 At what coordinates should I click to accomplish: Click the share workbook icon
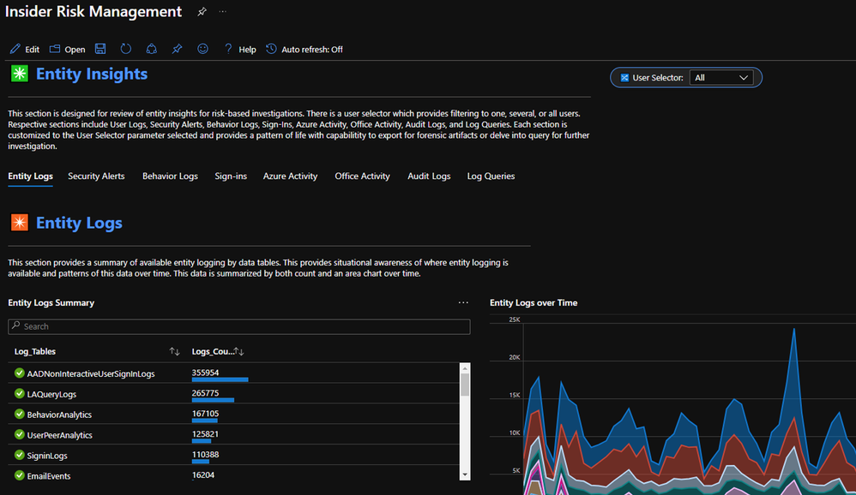click(x=151, y=49)
